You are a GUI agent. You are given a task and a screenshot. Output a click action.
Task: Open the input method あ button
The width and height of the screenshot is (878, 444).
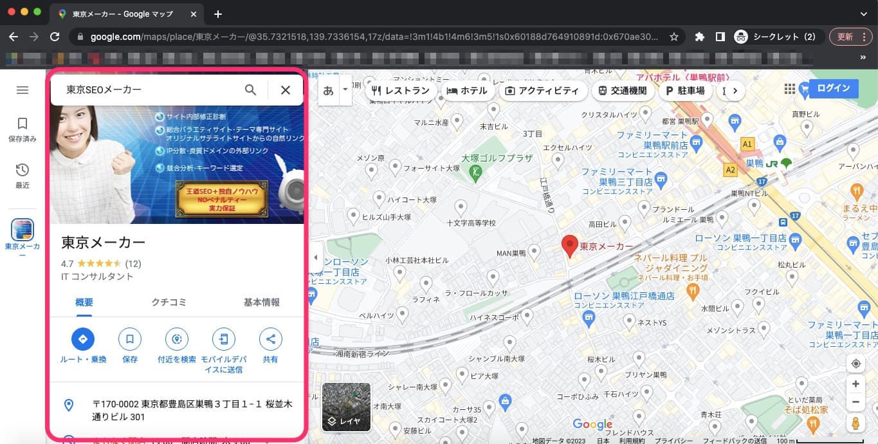point(329,91)
